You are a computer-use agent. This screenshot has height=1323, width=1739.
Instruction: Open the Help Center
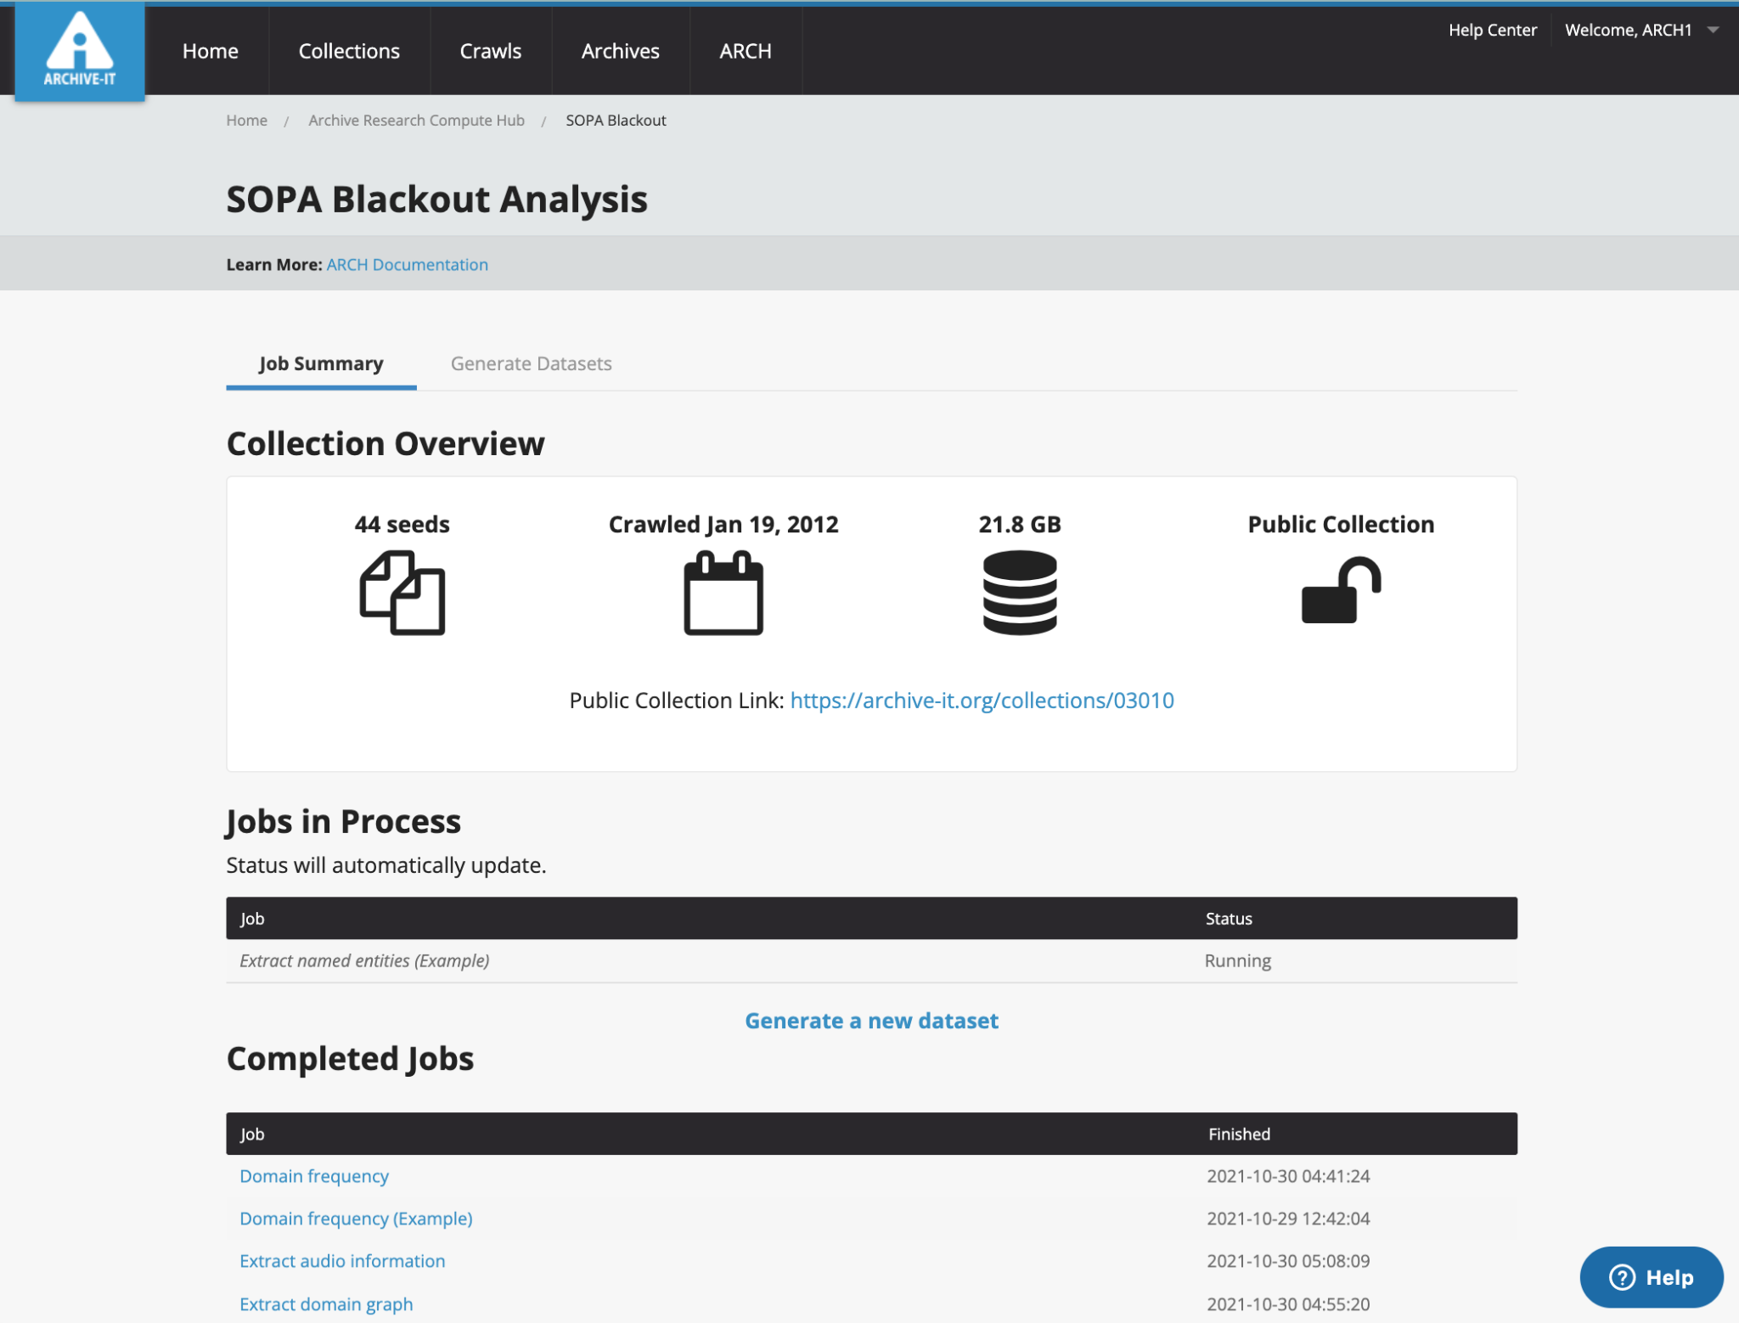1492,30
